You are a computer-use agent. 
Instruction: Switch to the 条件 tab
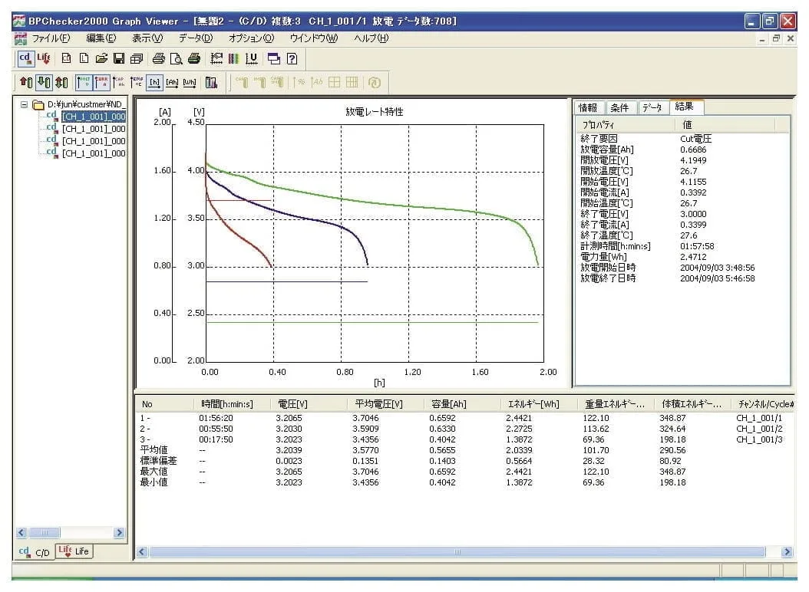619,108
